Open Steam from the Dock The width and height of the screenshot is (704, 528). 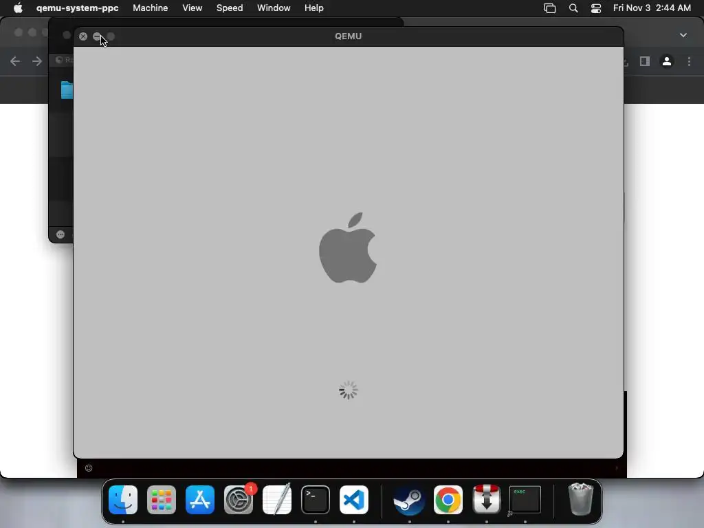(410, 500)
